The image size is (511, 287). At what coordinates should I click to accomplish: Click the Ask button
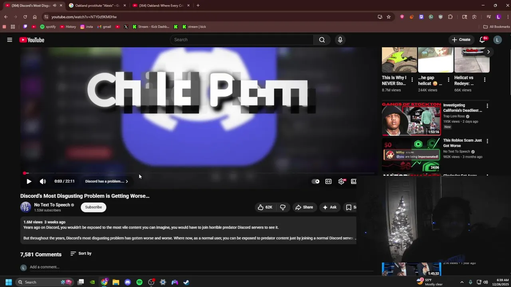(x=329, y=207)
